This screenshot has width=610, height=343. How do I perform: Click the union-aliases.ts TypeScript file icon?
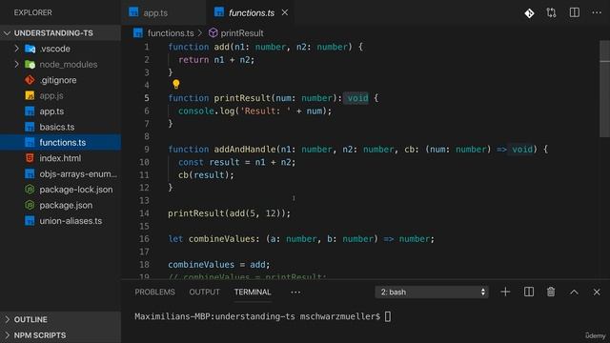click(x=30, y=221)
